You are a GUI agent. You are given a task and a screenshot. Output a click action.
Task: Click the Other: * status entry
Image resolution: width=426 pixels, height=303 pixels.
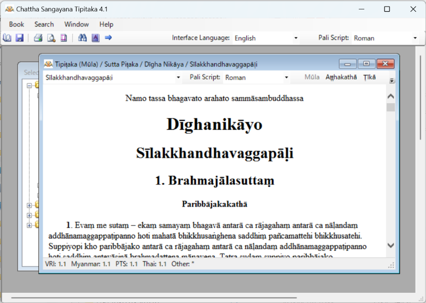point(183,264)
